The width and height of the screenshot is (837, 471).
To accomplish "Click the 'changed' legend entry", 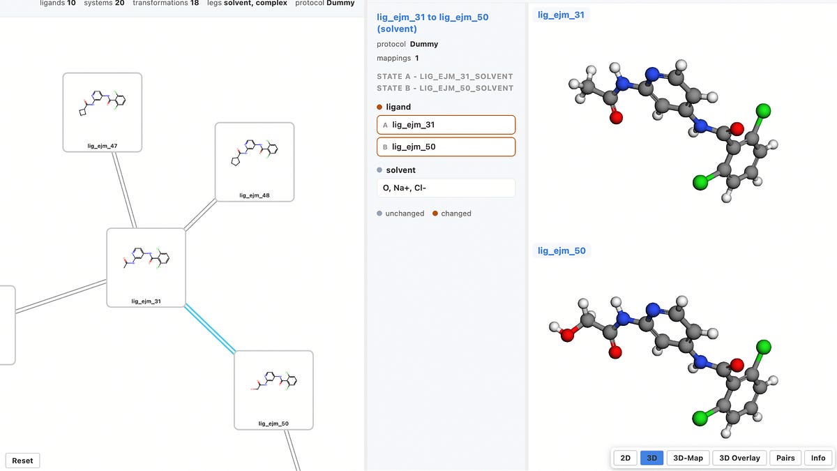I will pyautogui.click(x=451, y=214).
